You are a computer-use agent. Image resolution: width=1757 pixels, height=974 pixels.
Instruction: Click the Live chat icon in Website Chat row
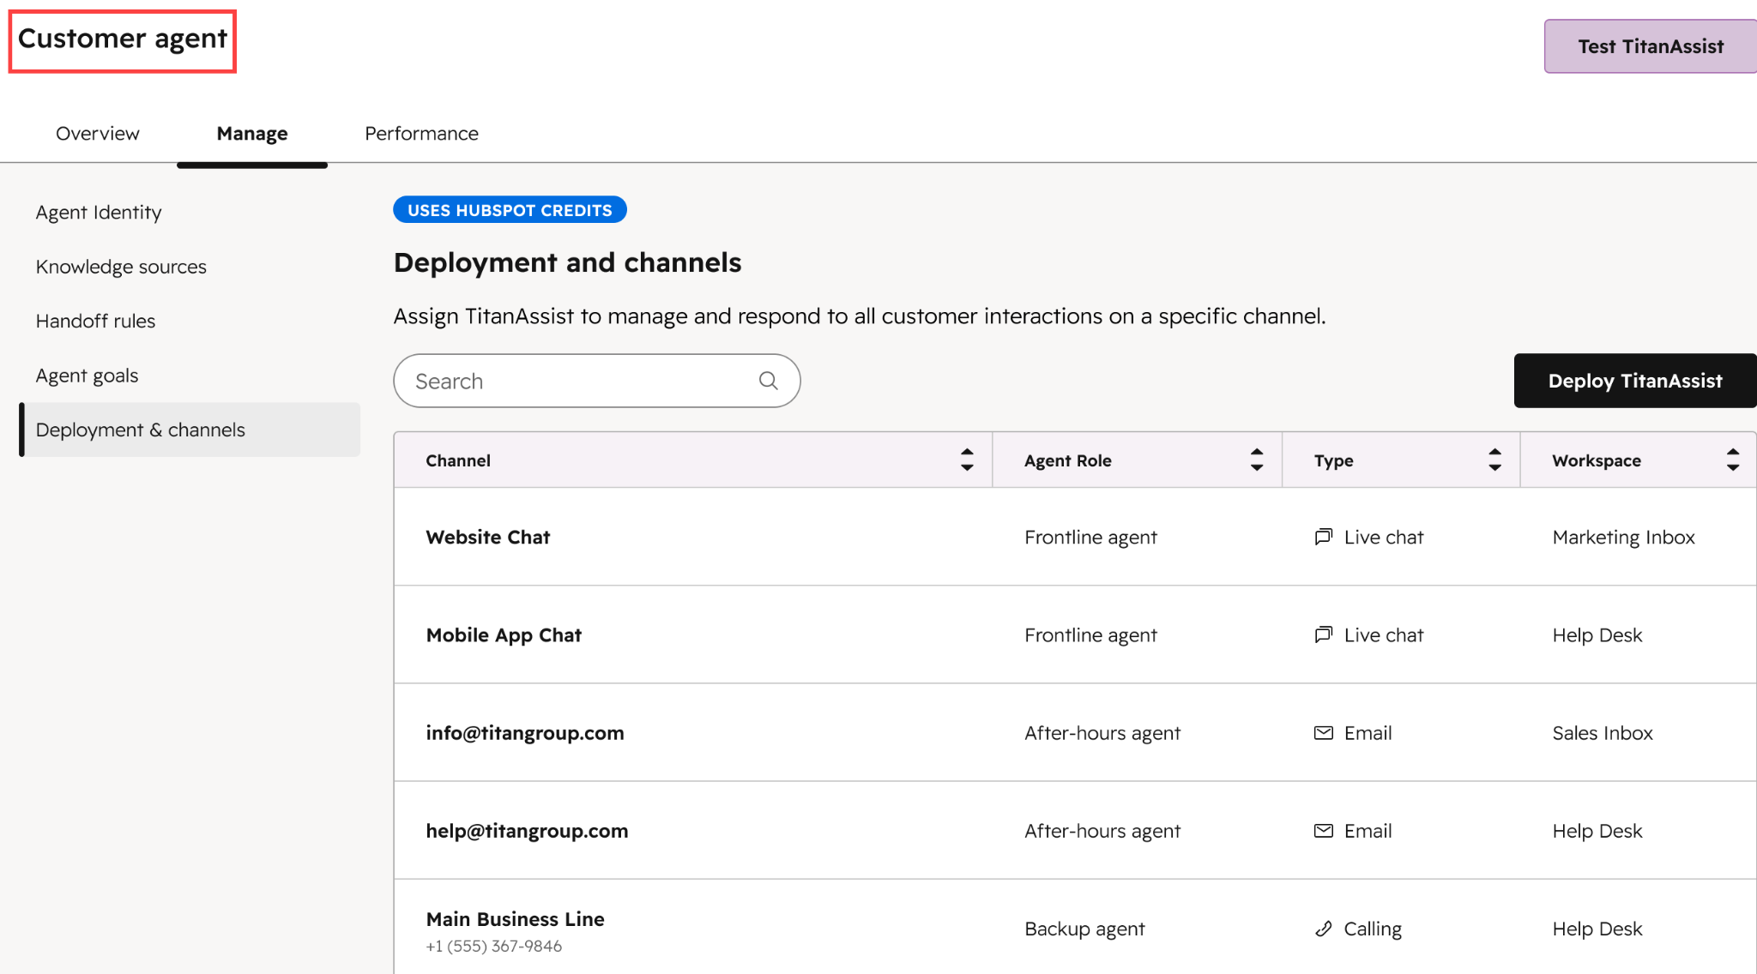1324,537
